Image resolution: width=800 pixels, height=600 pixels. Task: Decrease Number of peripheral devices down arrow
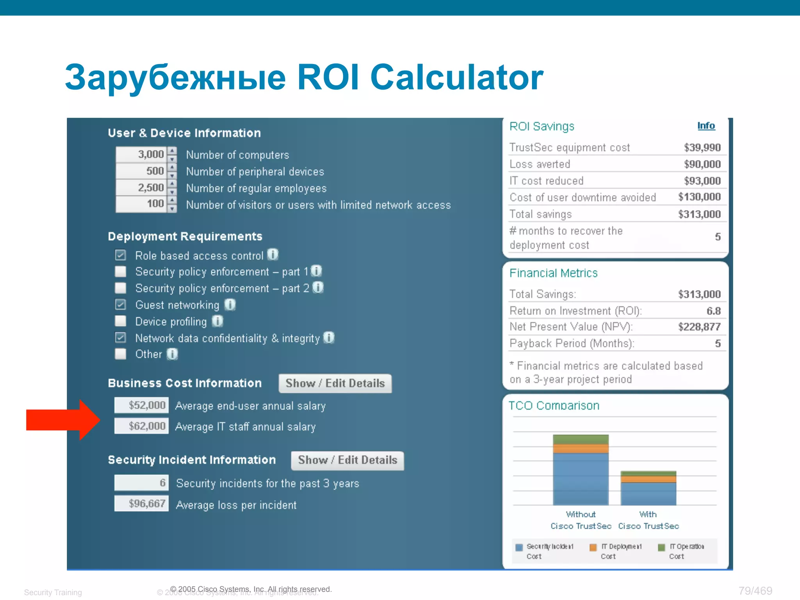click(172, 175)
